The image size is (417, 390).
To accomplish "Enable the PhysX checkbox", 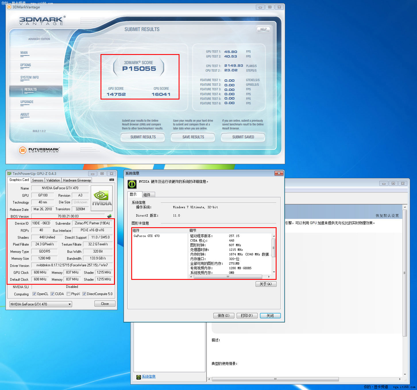I will click(x=68, y=294).
